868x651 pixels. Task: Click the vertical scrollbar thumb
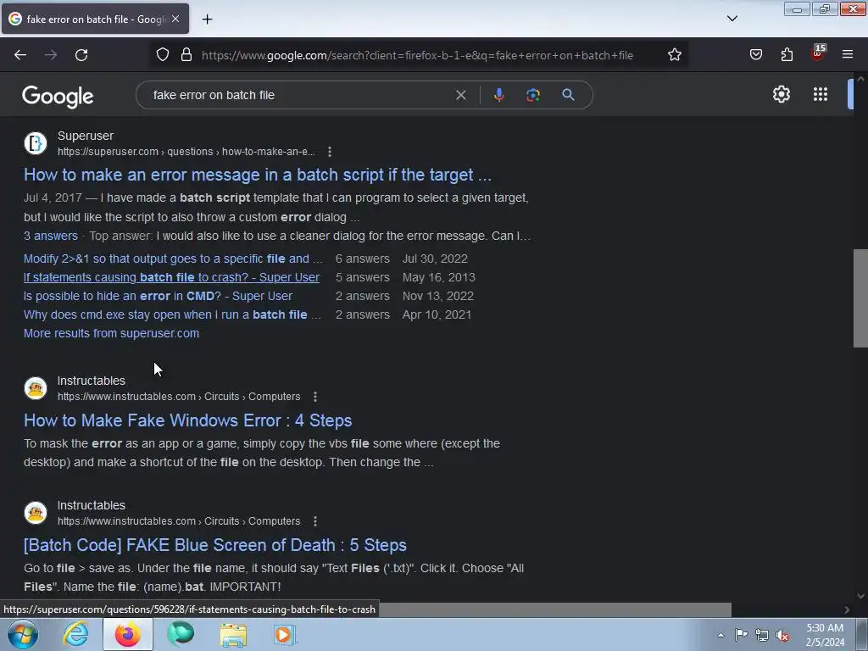pos(860,298)
